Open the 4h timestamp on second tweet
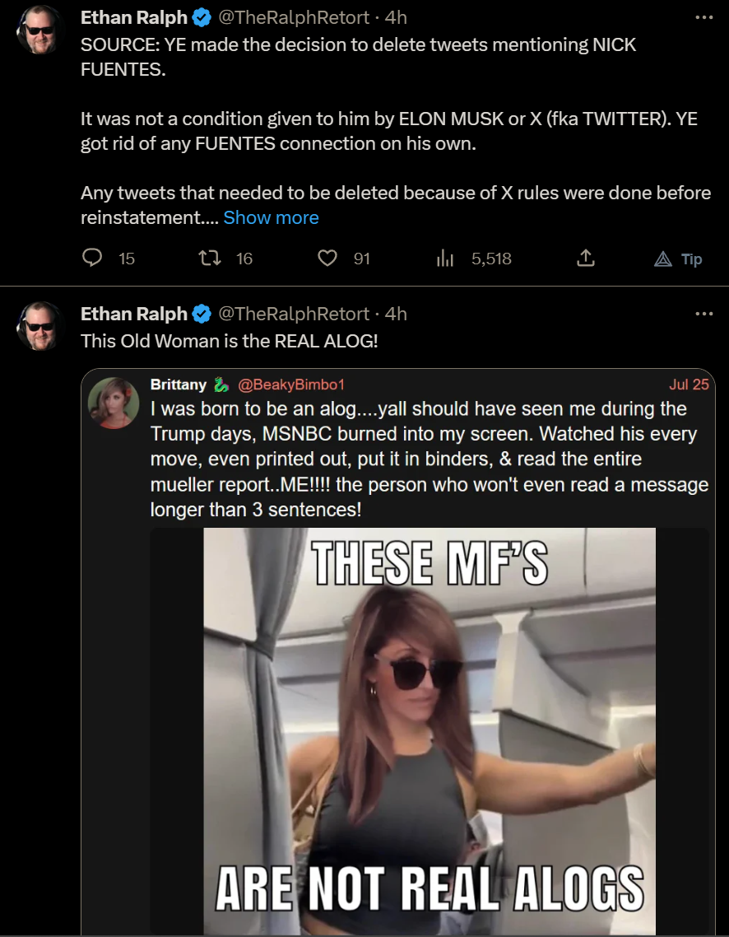This screenshot has height=937, width=729. [x=396, y=314]
